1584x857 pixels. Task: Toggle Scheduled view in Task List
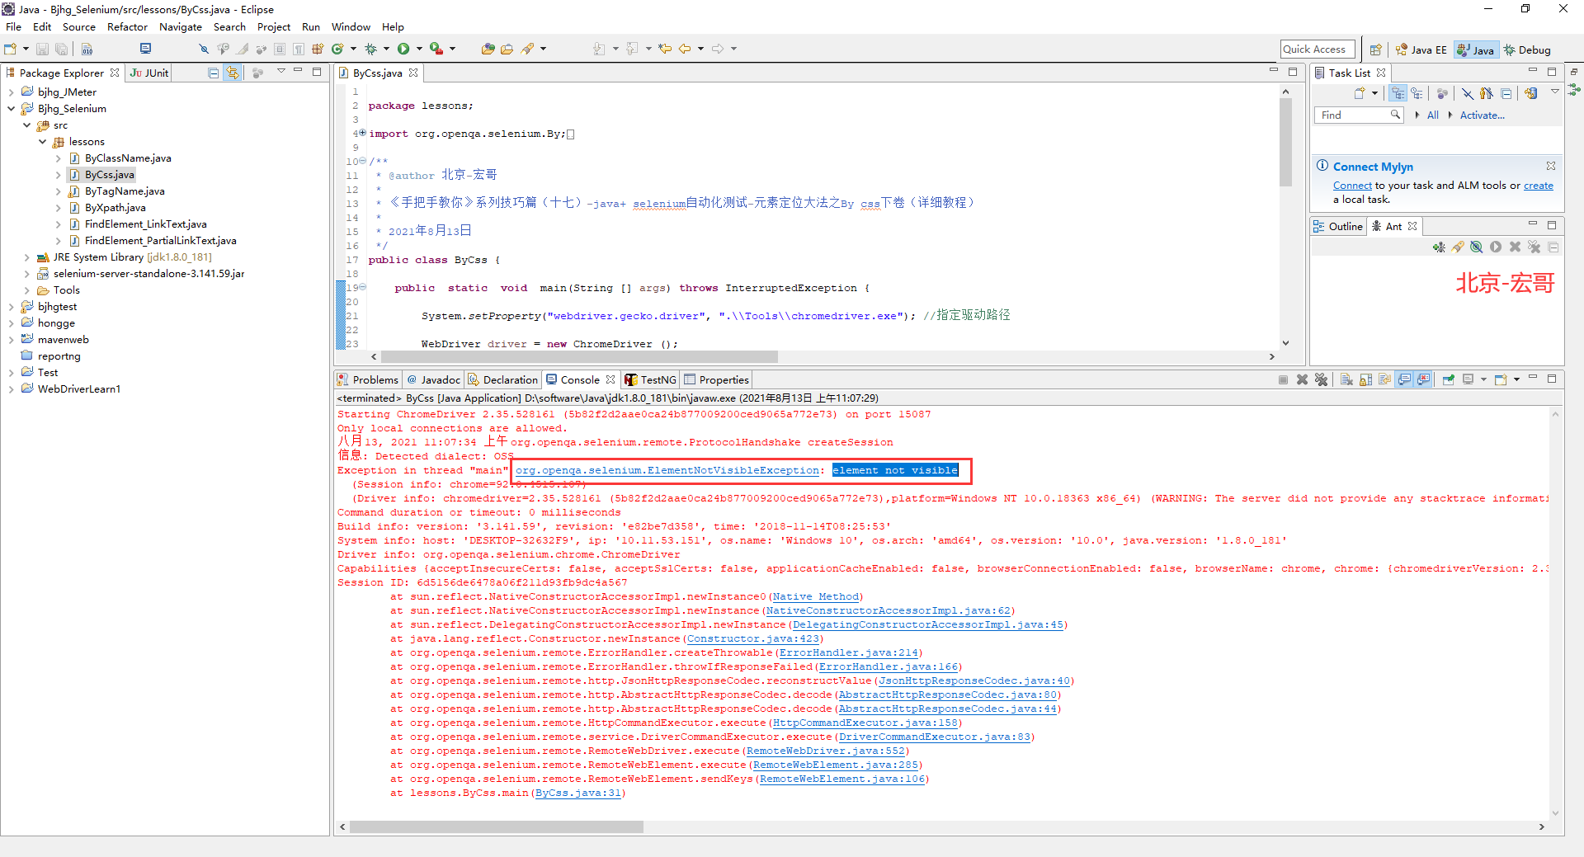(x=1417, y=93)
